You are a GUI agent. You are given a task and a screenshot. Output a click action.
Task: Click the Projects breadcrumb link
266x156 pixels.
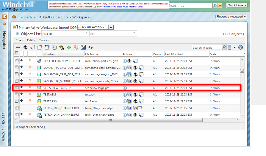26,17
